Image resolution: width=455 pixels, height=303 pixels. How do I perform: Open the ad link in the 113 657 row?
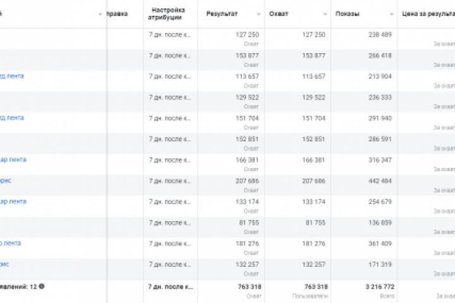pyautogui.click(x=12, y=76)
